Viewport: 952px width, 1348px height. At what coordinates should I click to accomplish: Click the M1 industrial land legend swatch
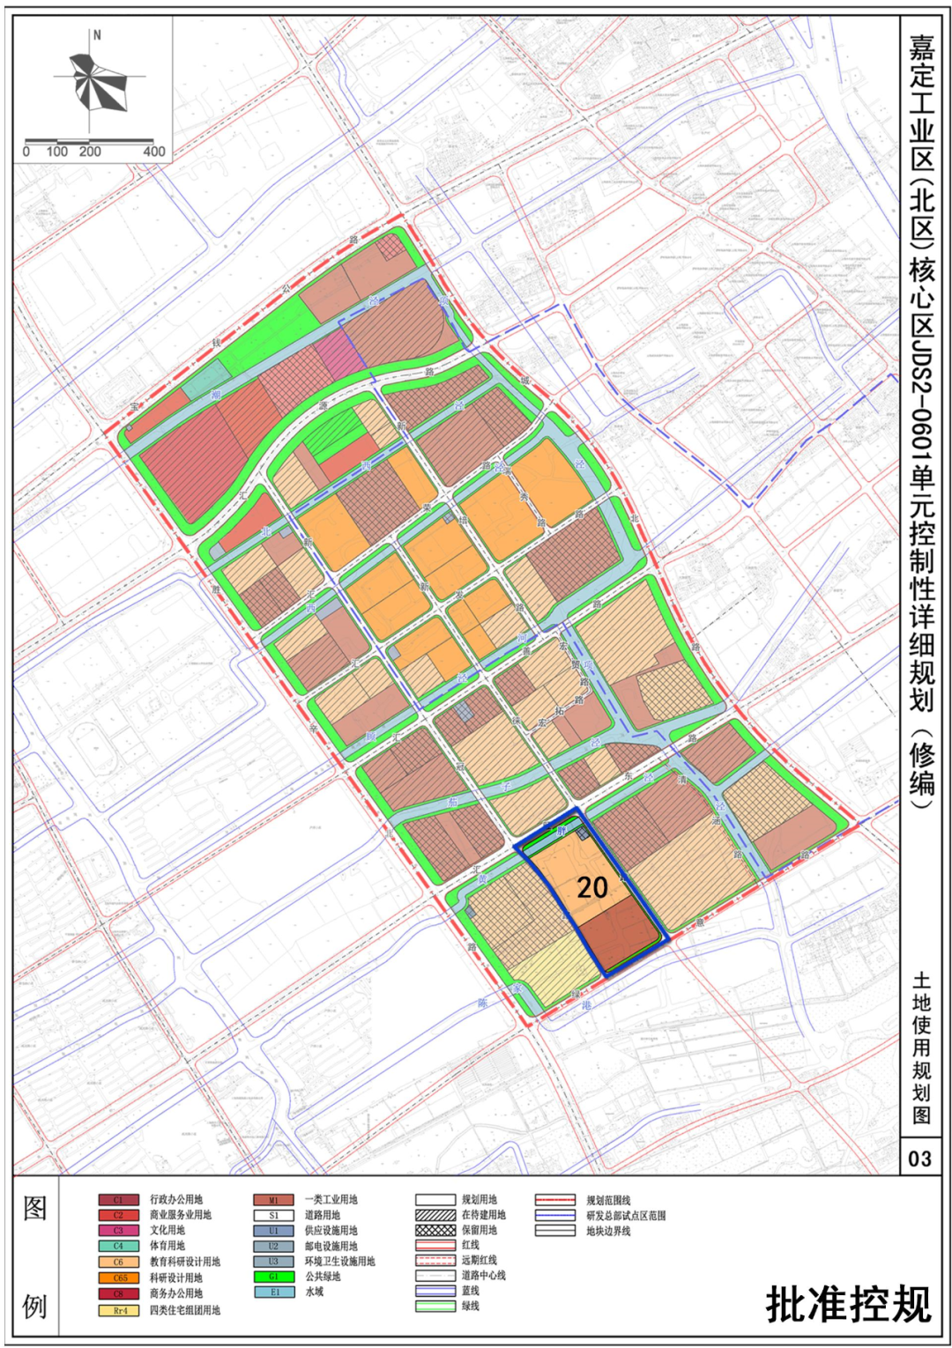pyautogui.click(x=273, y=1200)
